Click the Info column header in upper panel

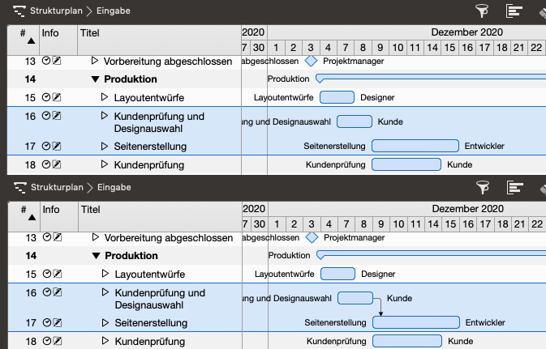pos(50,32)
